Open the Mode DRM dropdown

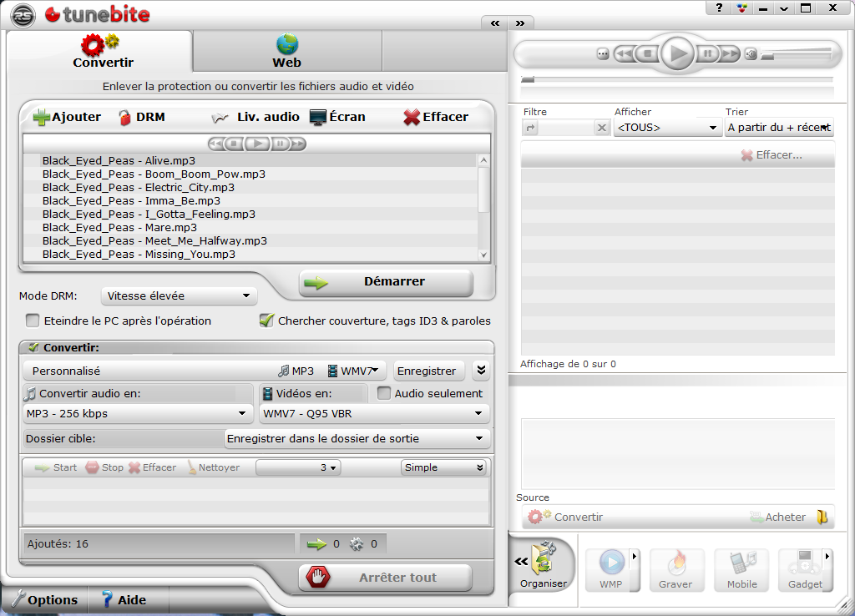point(179,296)
